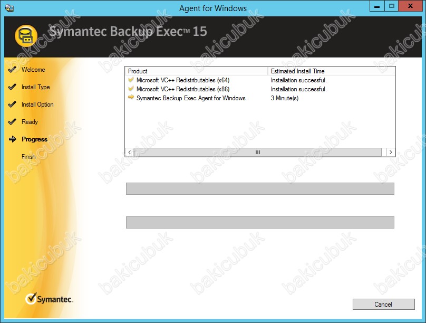The image size is (426, 323).
Task: Select the Microsoft VC++ Redistributables (x64) row
Action: [260, 80]
